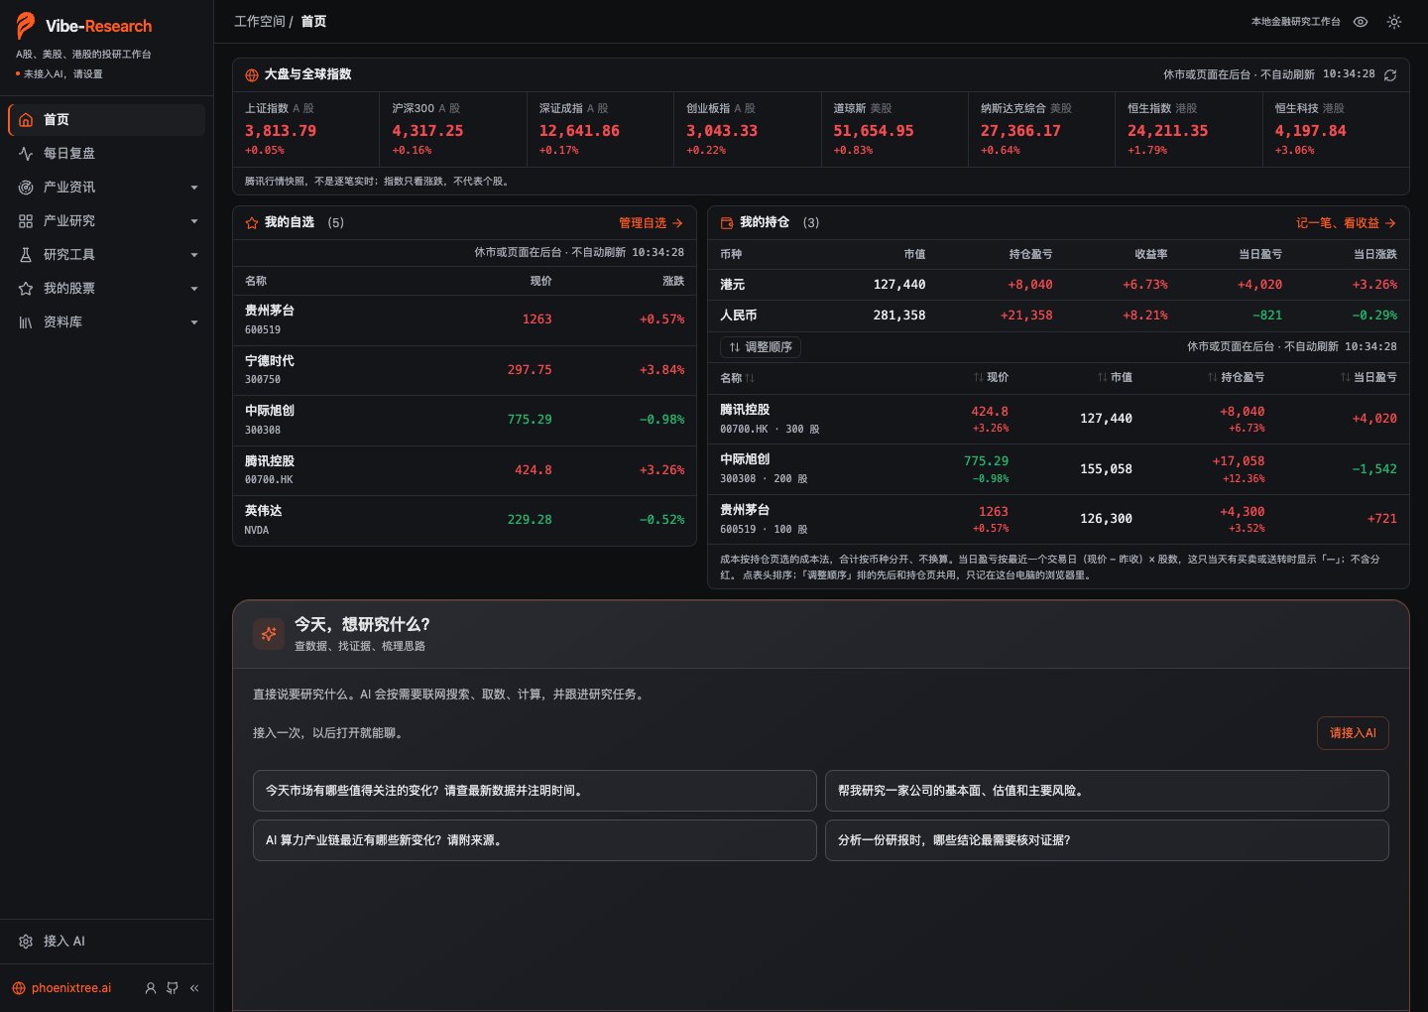Open 接入 AI settings in sidebar
The height and width of the screenshot is (1012, 1428).
point(106,942)
